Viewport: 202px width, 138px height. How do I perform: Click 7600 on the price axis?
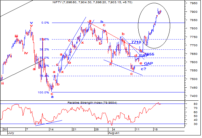click(x=194, y=62)
